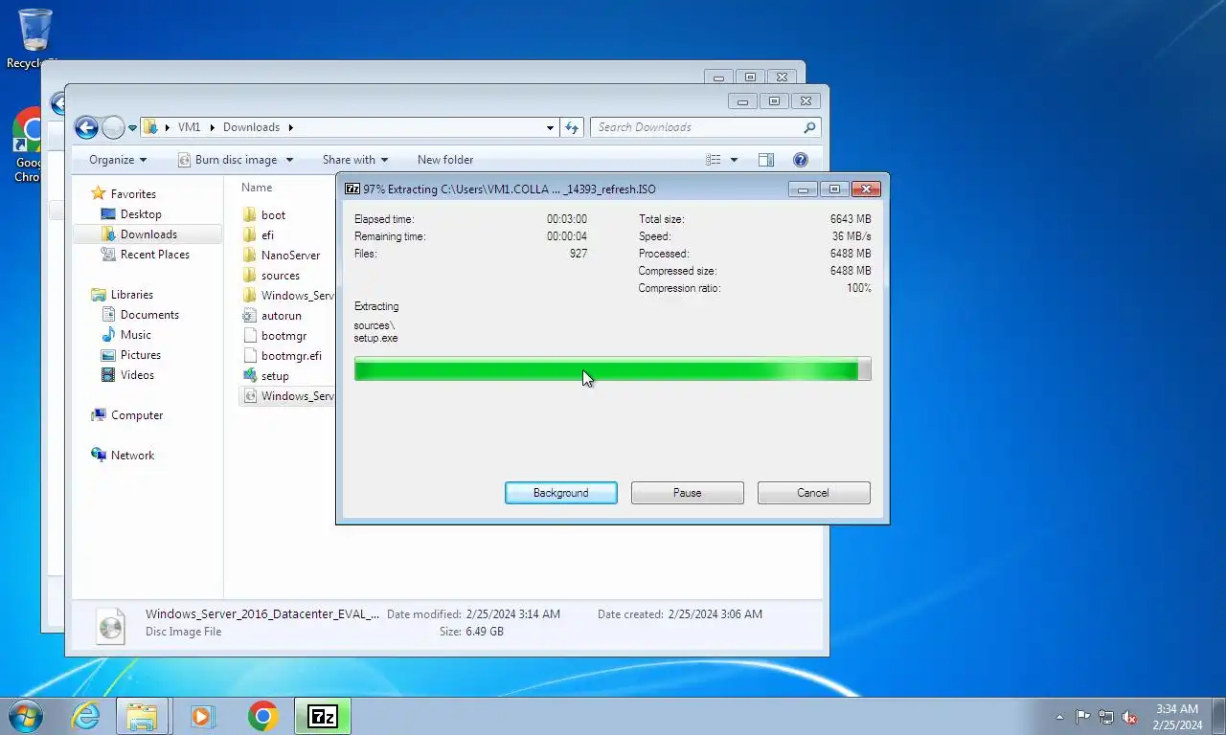Open the network tray icon
1226x735 pixels.
point(1106,717)
